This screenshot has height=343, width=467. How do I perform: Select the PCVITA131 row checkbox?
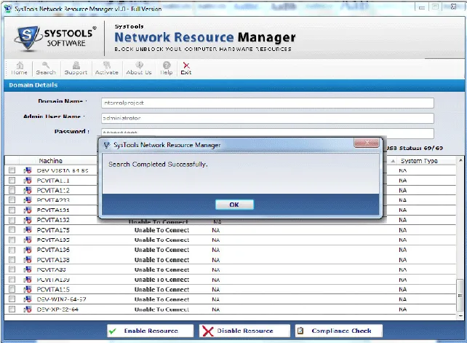12,210
